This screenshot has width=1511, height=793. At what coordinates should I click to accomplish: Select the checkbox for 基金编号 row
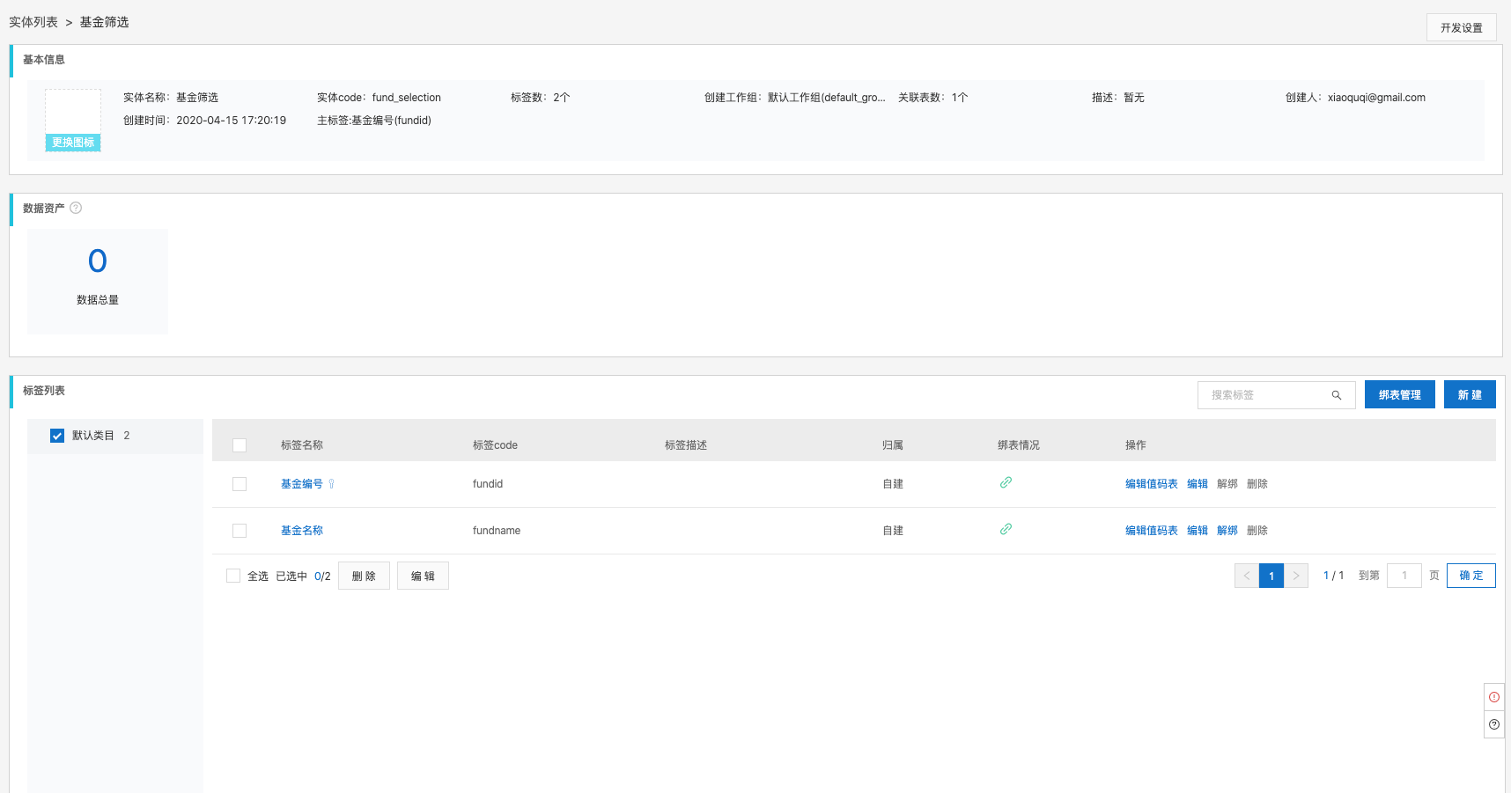pos(240,484)
